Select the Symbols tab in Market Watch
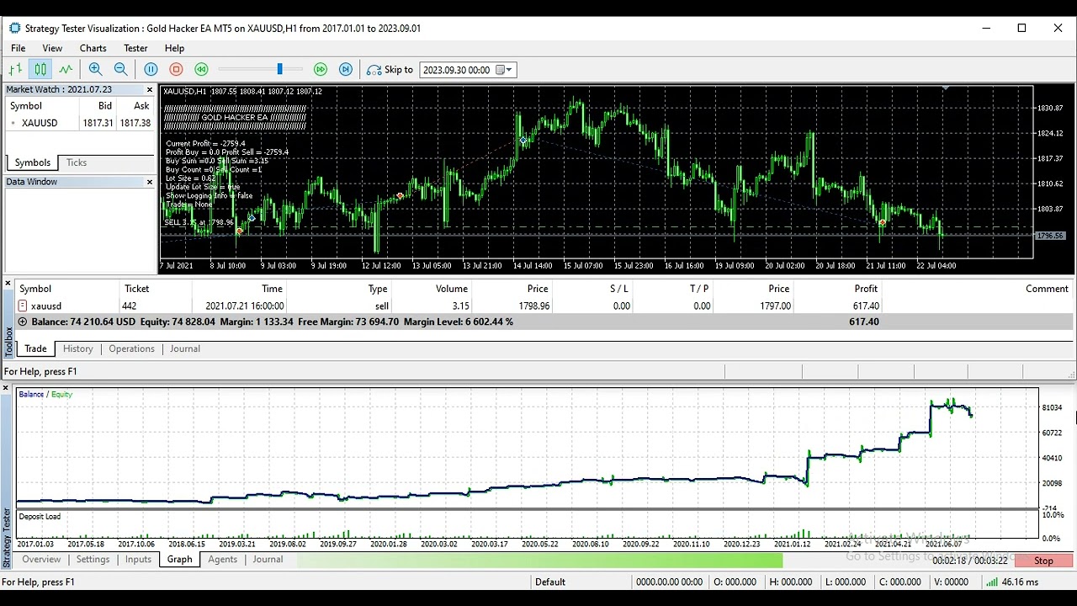 coord(33,162)
